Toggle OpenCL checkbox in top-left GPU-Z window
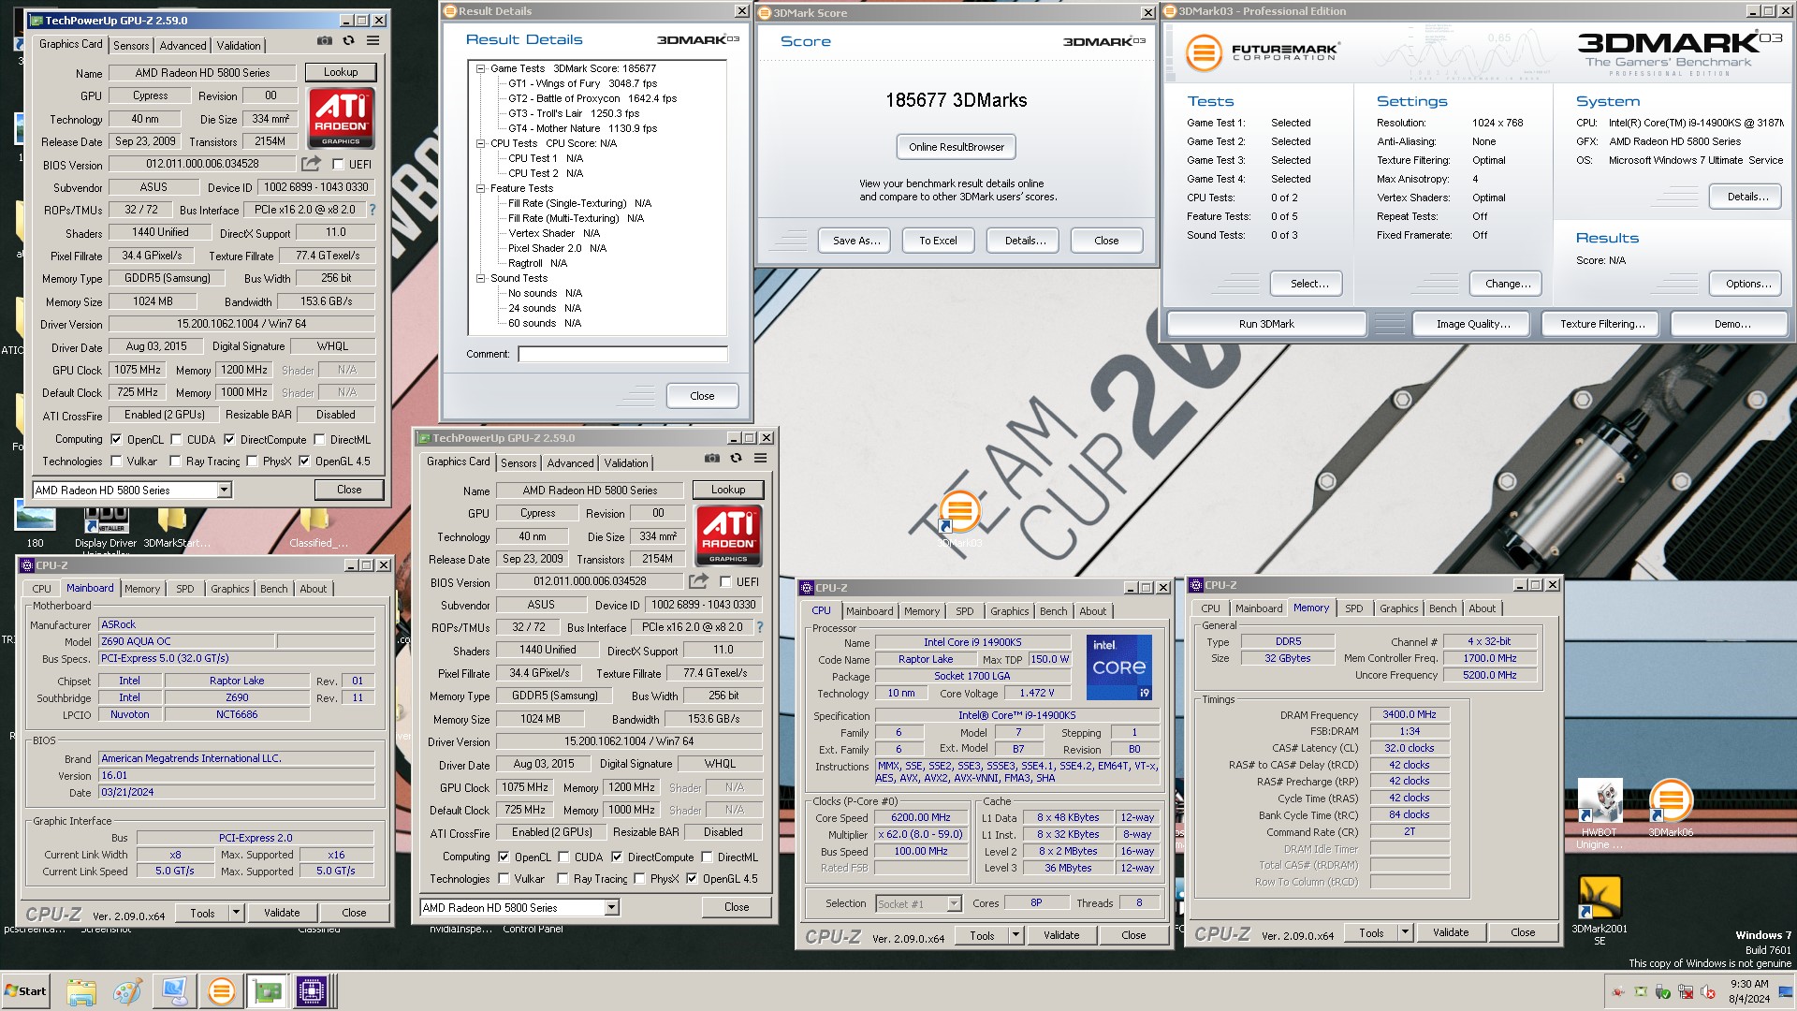This screenshot has width=1797, height=1011. 116,439
